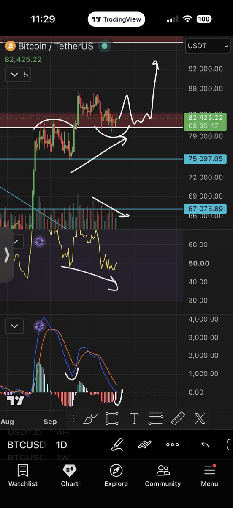Tap the RSI pane refresh icon
The width and height of the screenshot is (233, 508).
pos(39,242)
